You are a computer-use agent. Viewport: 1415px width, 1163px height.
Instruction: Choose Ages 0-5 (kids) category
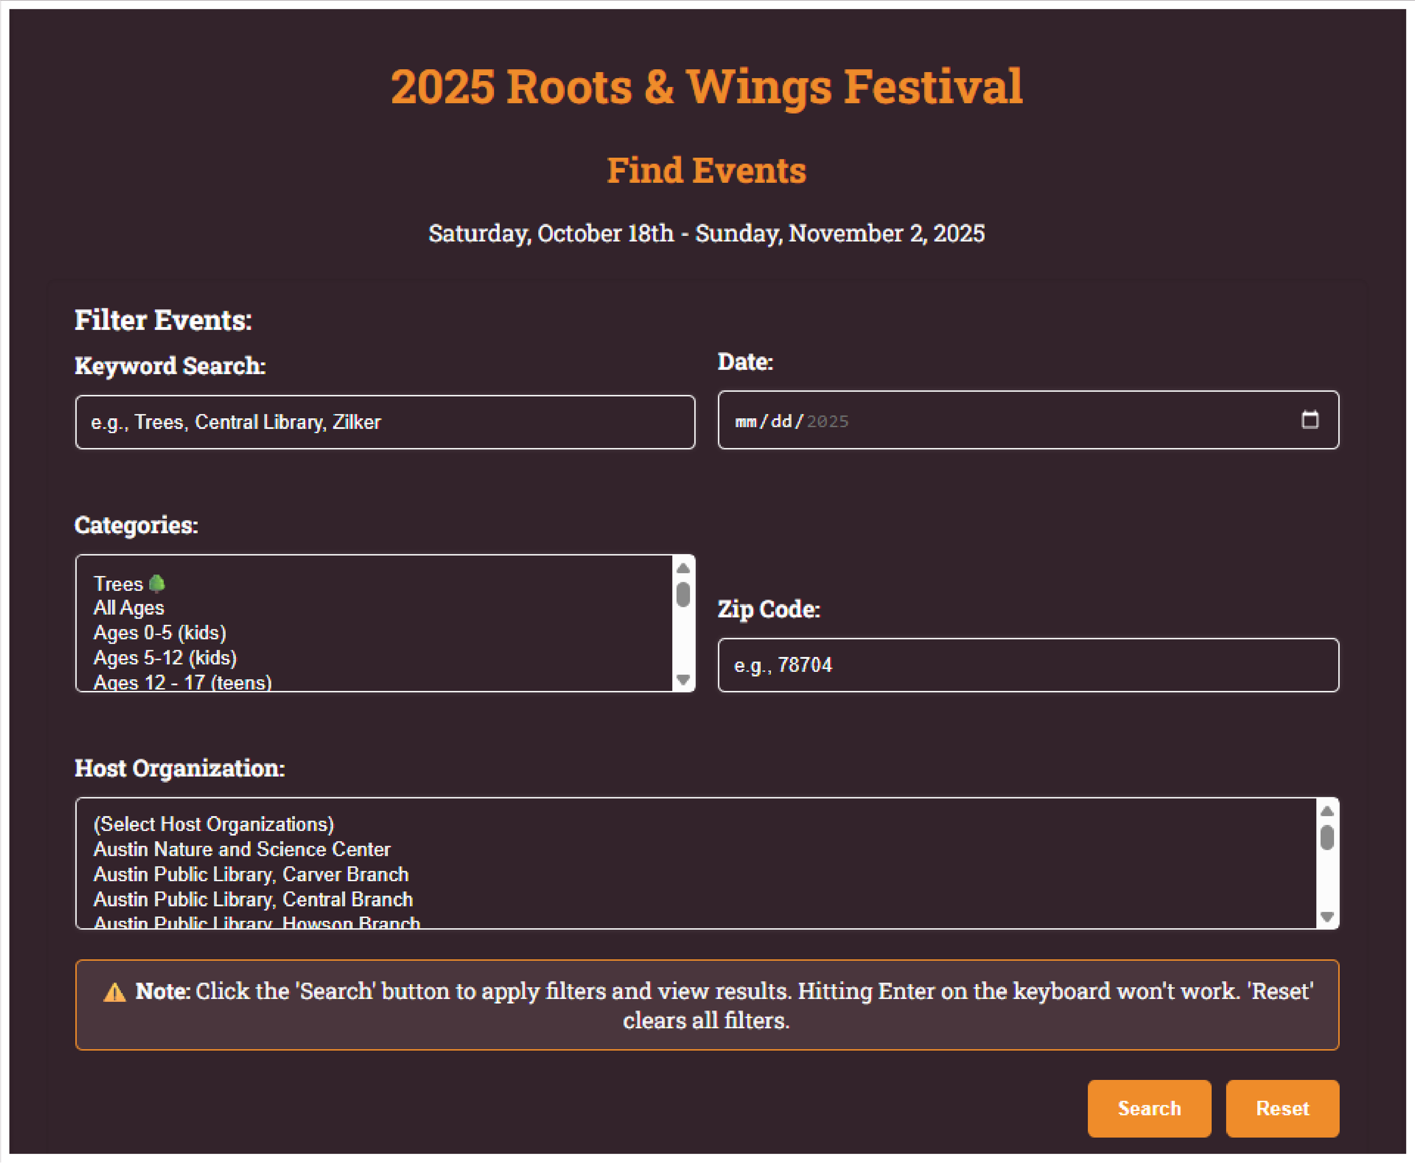coord(160,633)
